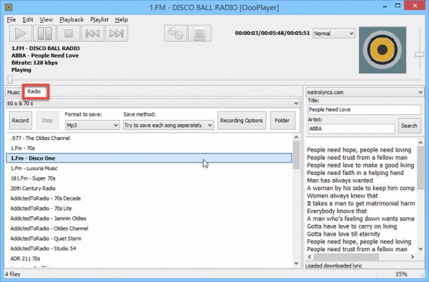Open Recording Options
Viewport: 429px width, 282px height.
pos(242,121)
